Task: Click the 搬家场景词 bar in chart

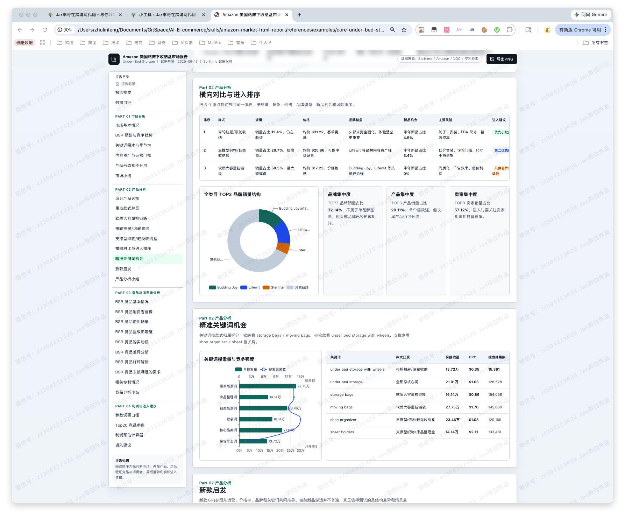Action: coord(268,386)
